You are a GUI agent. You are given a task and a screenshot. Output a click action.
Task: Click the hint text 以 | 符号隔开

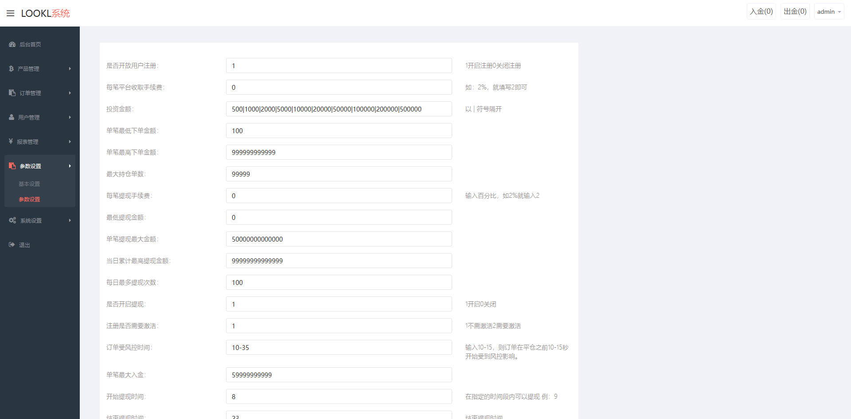(x=483, y=109)
